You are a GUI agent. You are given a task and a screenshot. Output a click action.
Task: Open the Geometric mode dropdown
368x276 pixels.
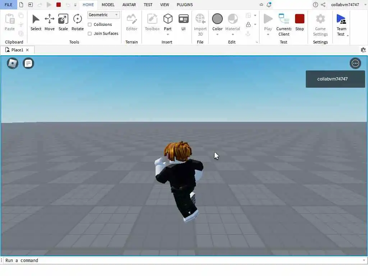tap(103, 15)
